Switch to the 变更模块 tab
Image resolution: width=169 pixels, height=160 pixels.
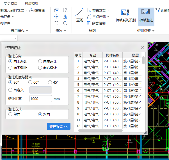11,4
